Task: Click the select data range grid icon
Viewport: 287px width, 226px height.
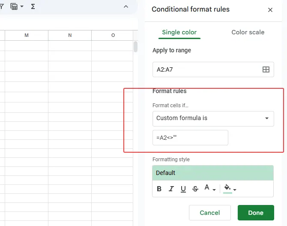Action: 266,69
